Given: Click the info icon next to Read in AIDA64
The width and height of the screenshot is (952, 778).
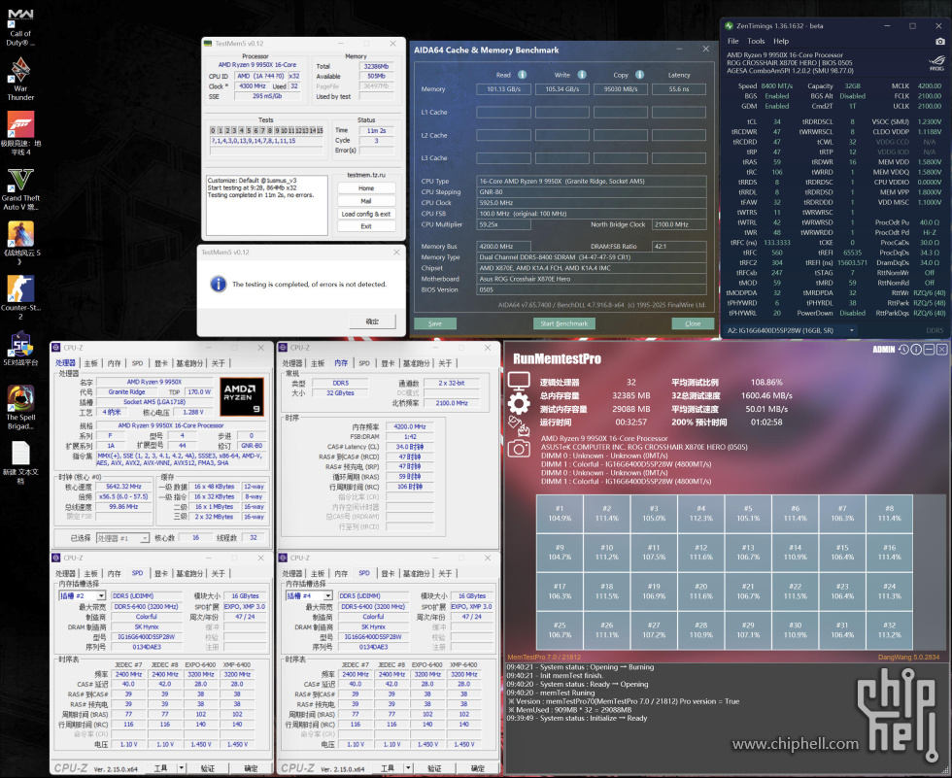Looking at the screenshot, I should (523, 75).
